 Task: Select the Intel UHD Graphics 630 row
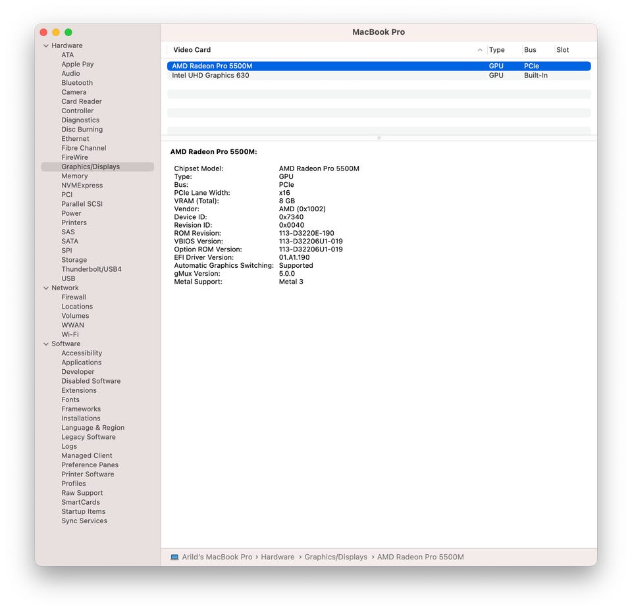click(x=379, y=75)
